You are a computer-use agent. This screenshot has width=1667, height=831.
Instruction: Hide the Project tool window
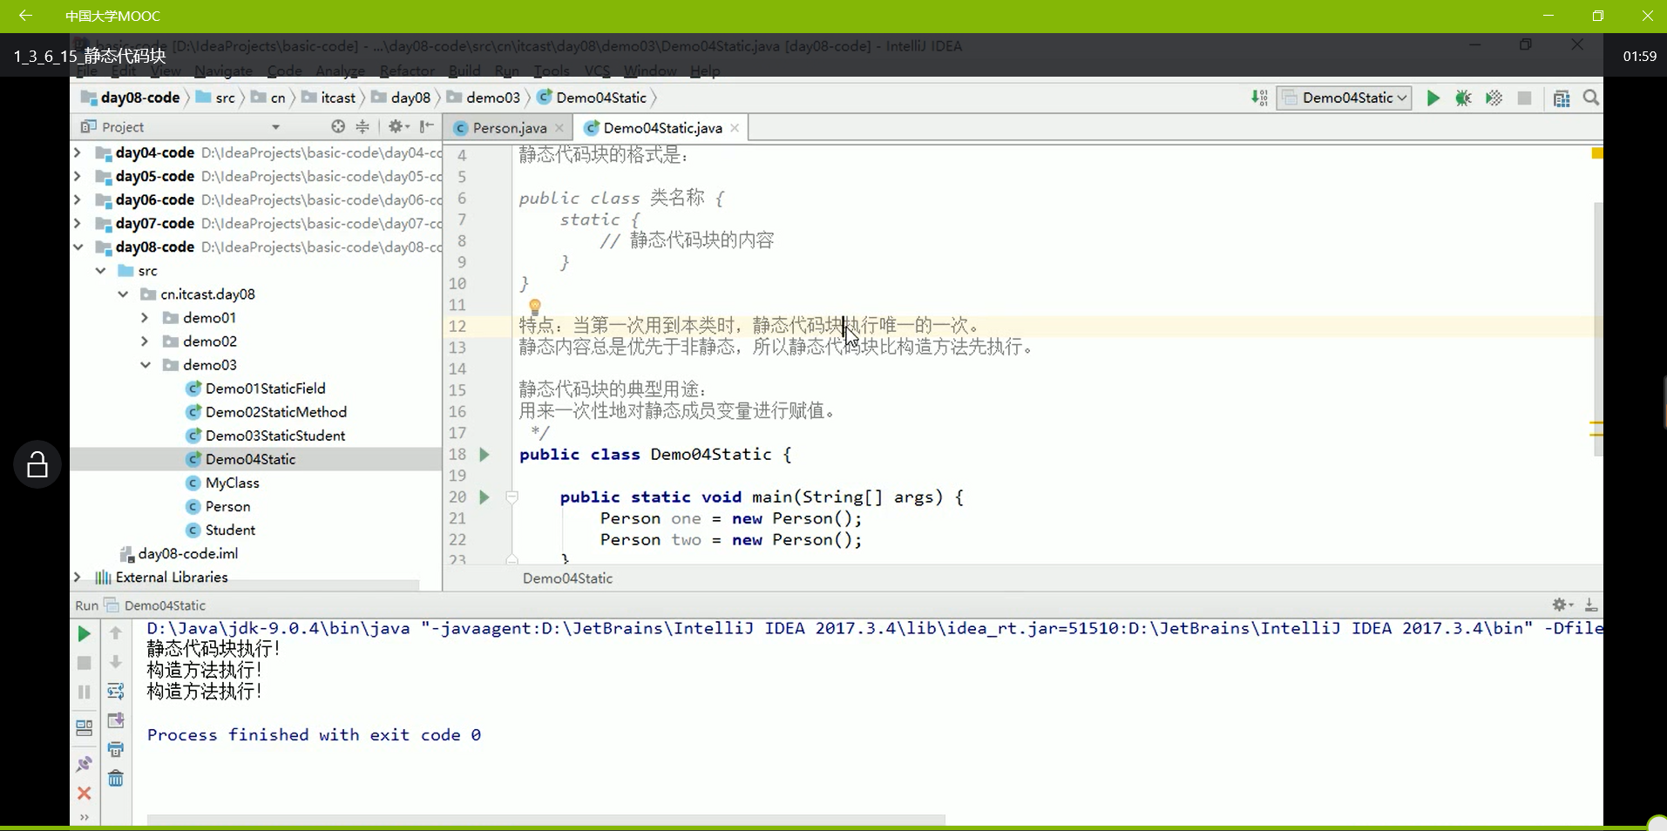pyautogui.click(x=426, y=126)
